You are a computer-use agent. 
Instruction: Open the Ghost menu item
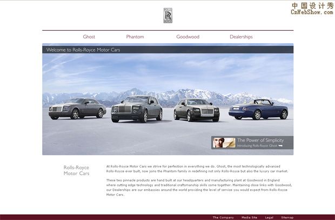(89, 37)
